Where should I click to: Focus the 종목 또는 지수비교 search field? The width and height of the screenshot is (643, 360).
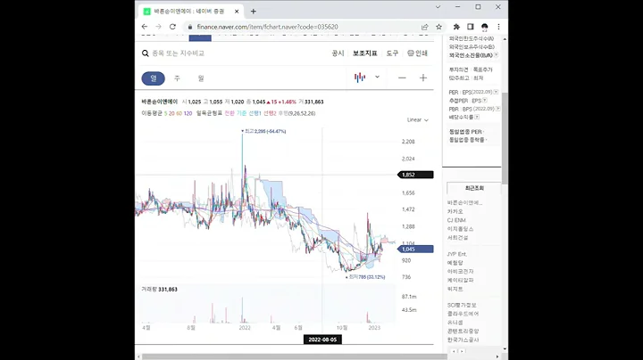click(x=179, y=53)
